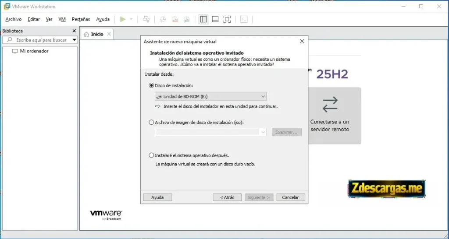Viewport: 449px width, 239px height.
Task: Open the Ver menu
Action: click(49, 19)
